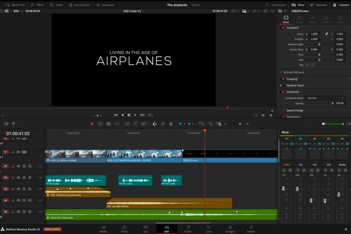This screenshot has width=351, height=234.
Task: Click the Zoom link chain icon
Action: 327,34
